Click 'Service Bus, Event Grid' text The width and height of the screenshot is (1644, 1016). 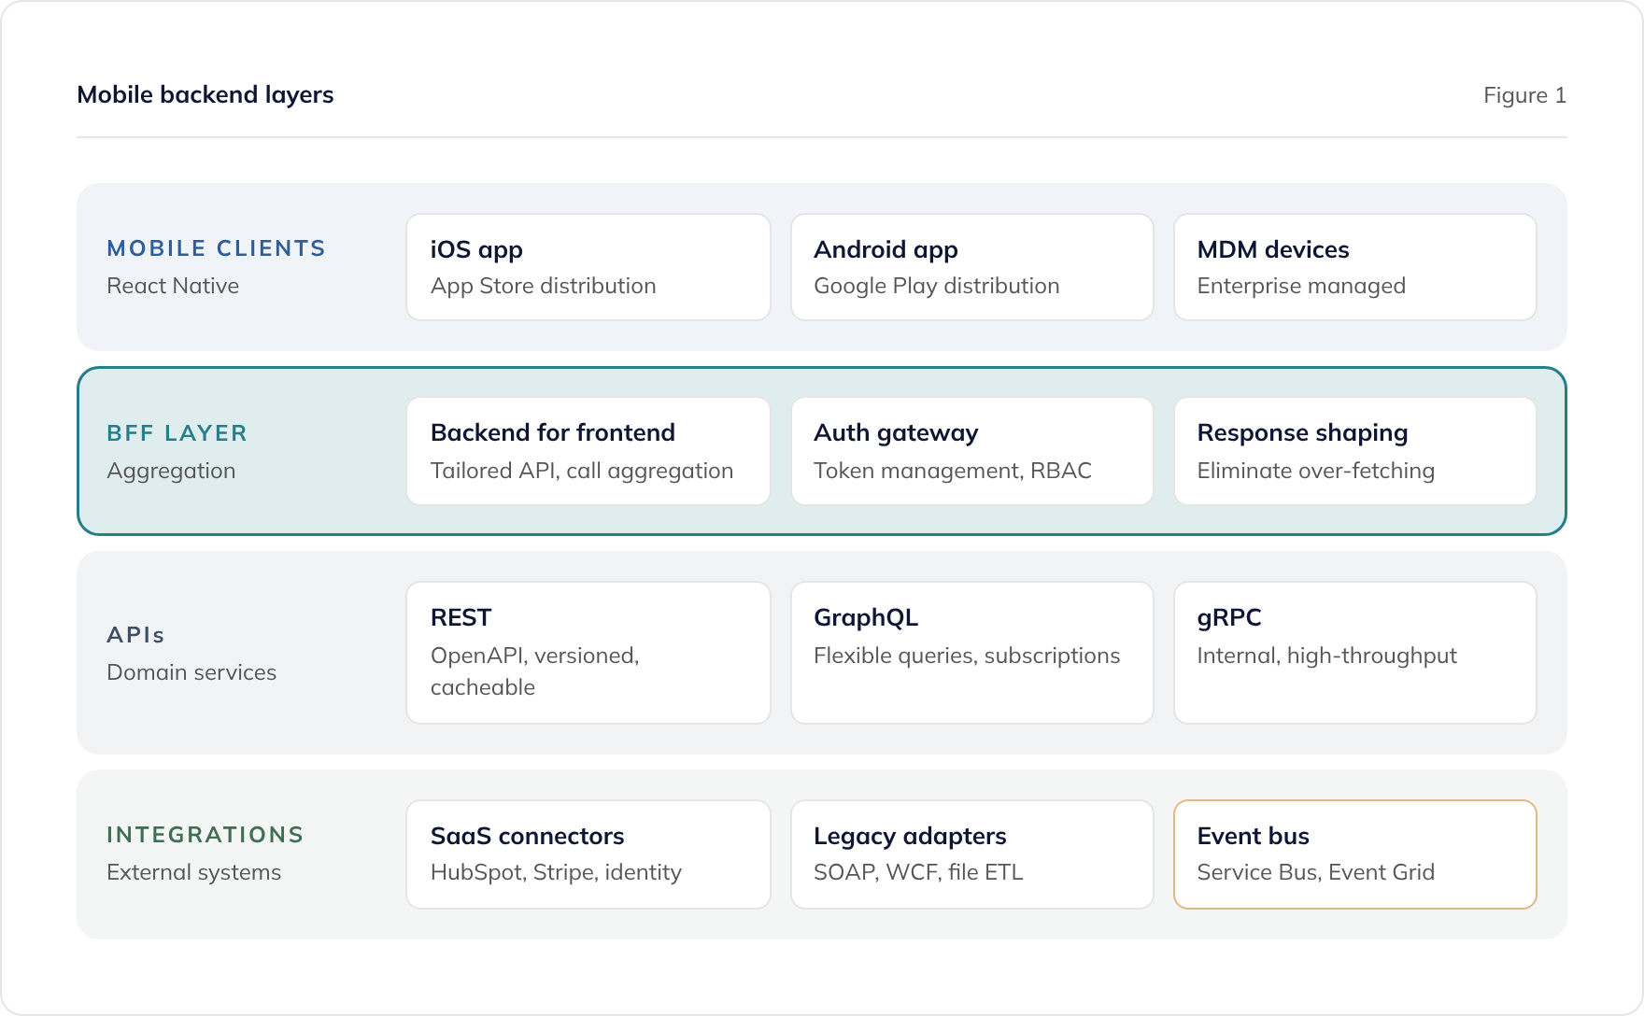pyautogui.click(x=1316, y=872)
